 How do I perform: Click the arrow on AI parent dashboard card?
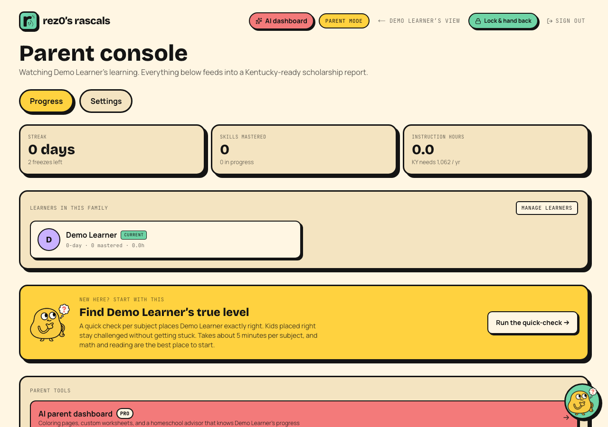(566, 418)
